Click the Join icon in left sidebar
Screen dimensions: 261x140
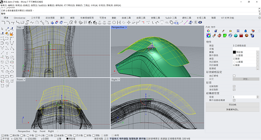(x=7, y=34)
